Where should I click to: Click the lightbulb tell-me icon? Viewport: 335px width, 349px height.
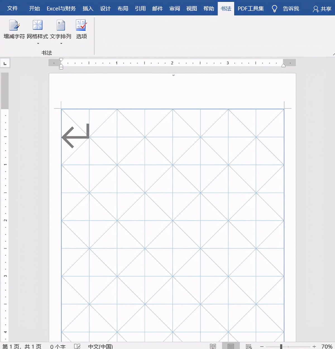pos(274,9)
